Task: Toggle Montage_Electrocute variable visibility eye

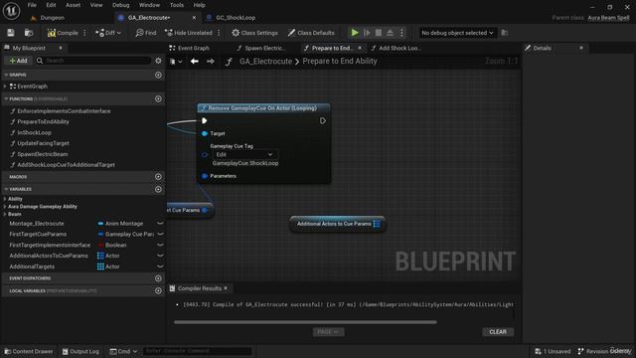Action: (160, 224)
